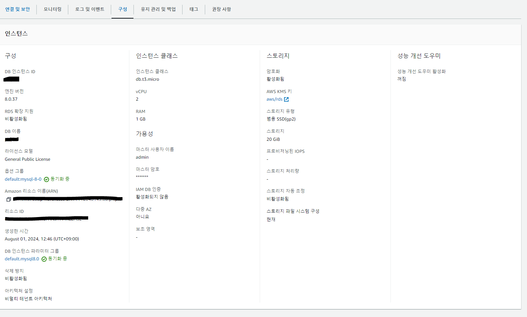Click the engine version 8.0.37 value
The width and height of the screenshot is (527, 317).
pos(11,99)
